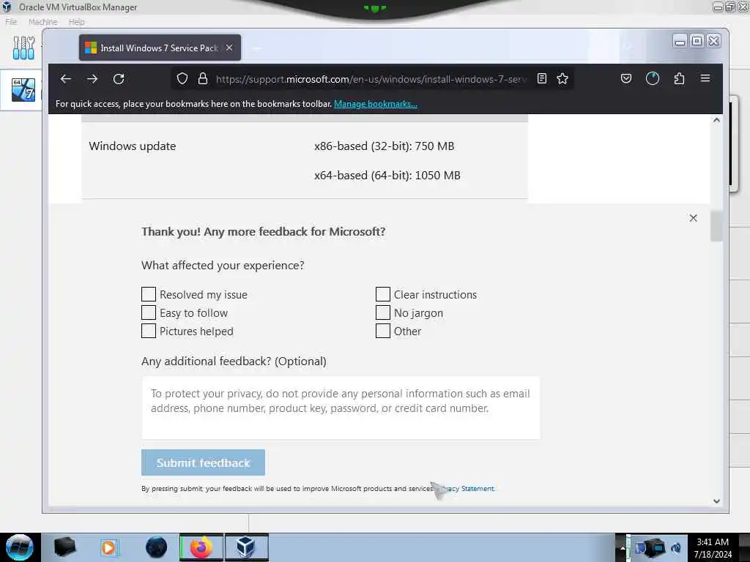This screenshot has height=562, width=750.
Task: Click the network tray icon
Action: pos(653,547)
